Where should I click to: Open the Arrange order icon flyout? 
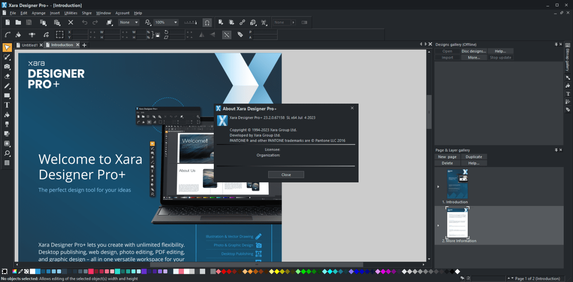click(110, 22)
